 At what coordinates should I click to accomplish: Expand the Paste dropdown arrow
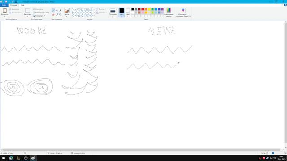(4, 16)
